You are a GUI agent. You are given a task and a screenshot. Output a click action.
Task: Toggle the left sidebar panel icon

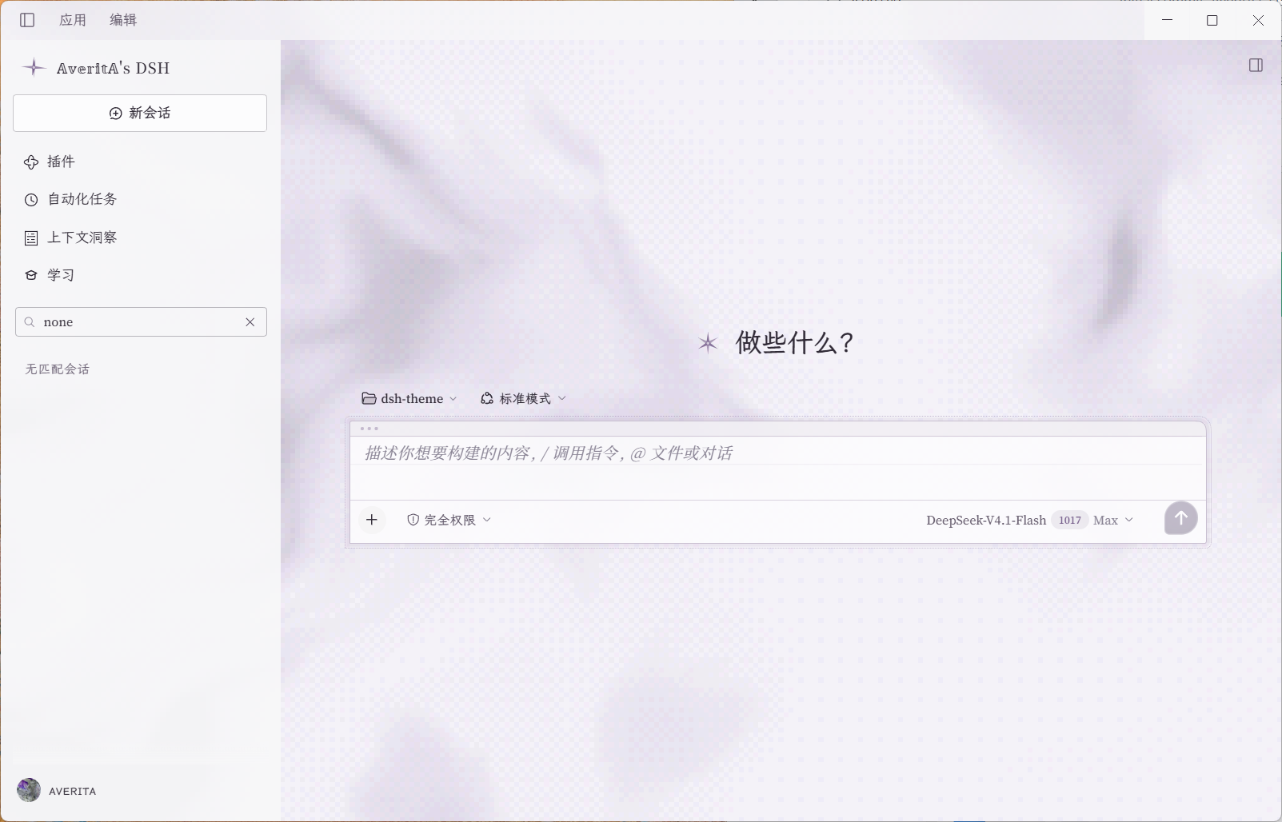[x=27, y=20]
